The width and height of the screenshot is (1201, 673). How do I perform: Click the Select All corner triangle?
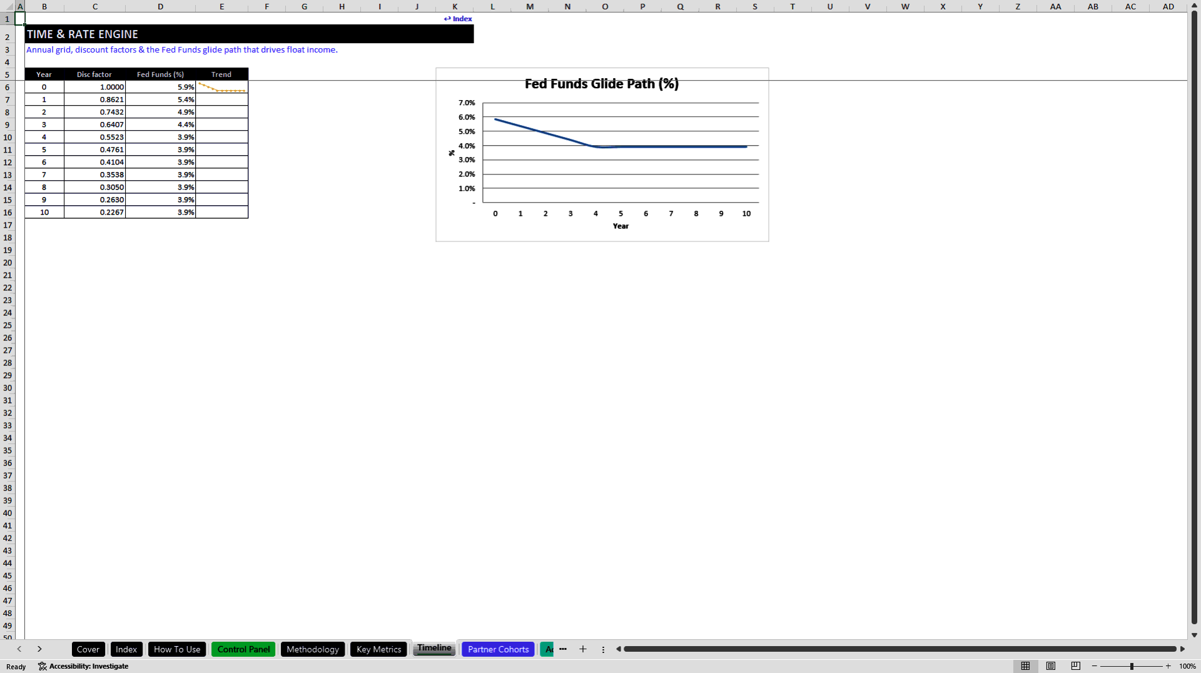(8, 6)
